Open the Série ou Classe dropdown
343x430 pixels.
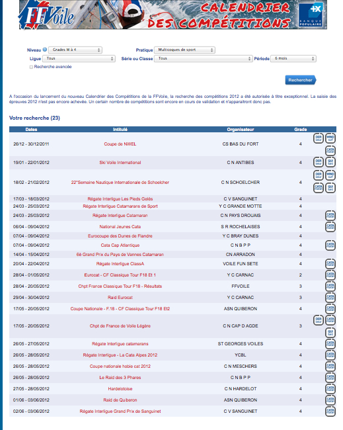(204, 59)
